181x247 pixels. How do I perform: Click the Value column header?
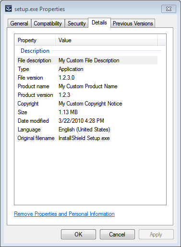pyautogui.click(x=107, y=40)
